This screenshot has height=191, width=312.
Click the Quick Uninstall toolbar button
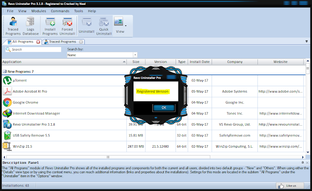coord(104,26)
